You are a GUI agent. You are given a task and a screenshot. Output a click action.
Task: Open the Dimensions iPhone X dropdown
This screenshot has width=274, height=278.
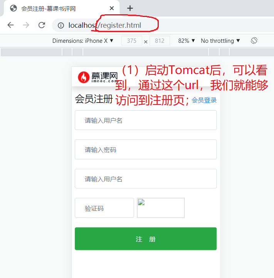82,41
